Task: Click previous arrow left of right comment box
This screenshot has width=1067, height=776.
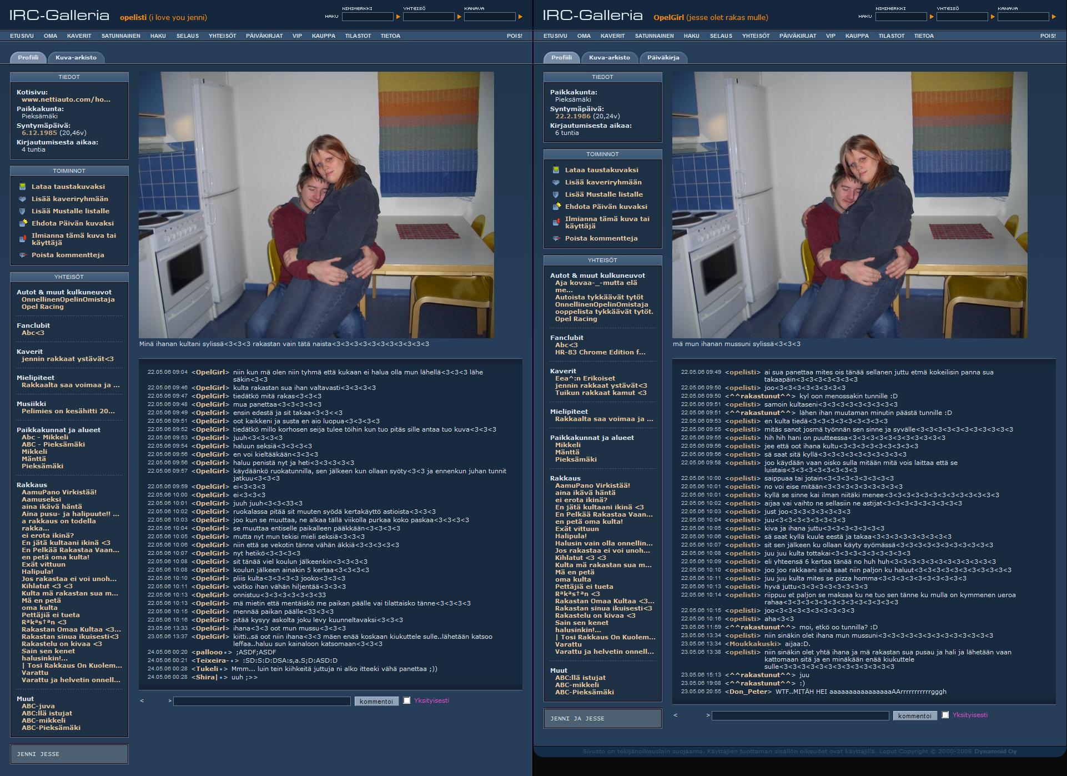Action: tap(675, 715)
